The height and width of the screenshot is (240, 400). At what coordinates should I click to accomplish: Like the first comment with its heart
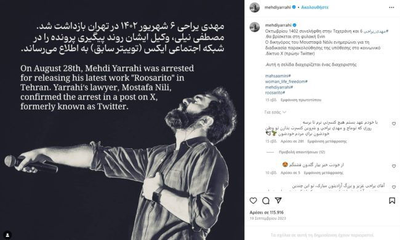(x=394, y=124)
